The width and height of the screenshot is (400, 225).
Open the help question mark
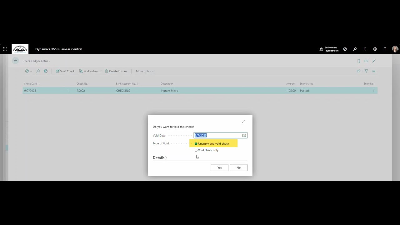click(x=385, y=49)
